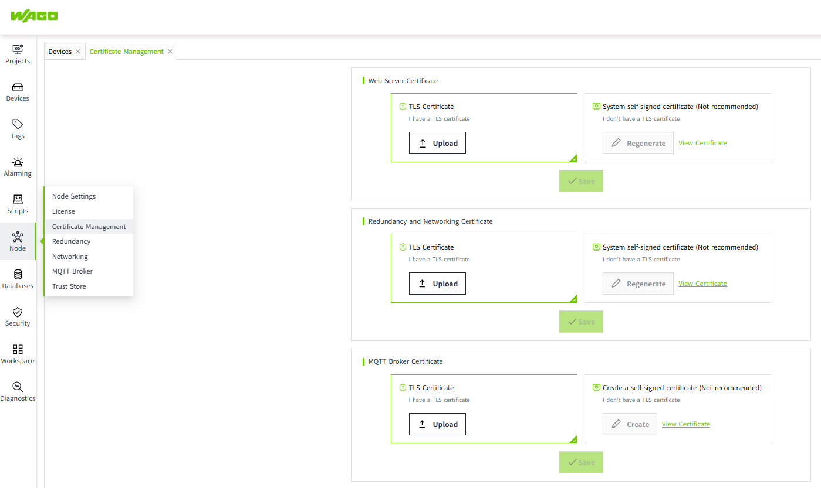Open the Alarming bell icon
The width and height of the screenshot is (821, 488).
(x=18, y=163)
